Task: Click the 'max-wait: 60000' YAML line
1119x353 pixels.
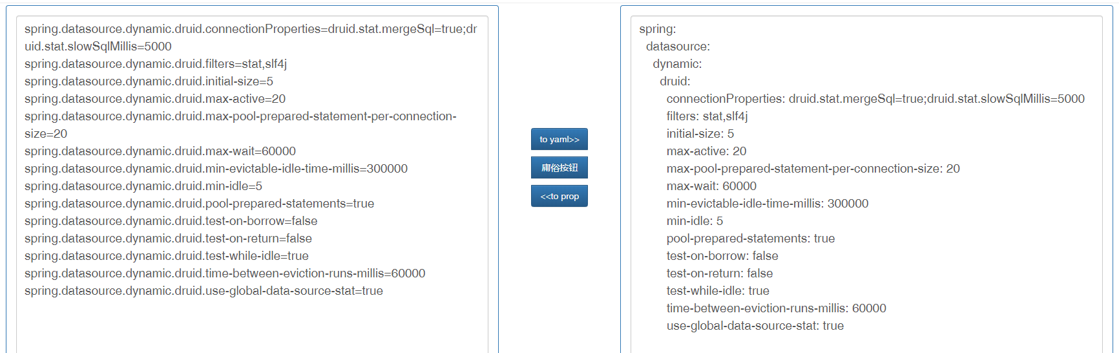Action: coord(711,186)
